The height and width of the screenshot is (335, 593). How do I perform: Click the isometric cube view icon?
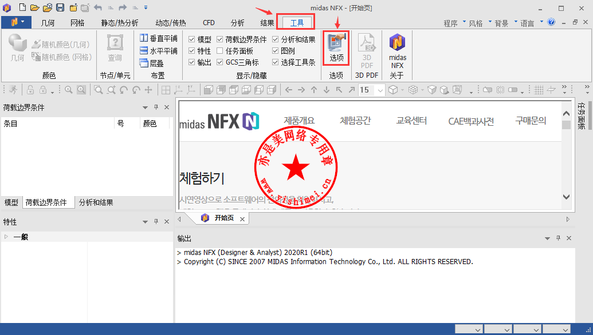pyautogui.click(x=393, y=90)
